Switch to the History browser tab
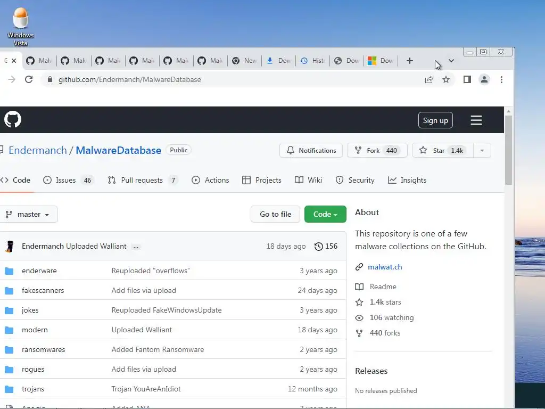Screen dimensions: 545x409 click(x=312, y=61)
